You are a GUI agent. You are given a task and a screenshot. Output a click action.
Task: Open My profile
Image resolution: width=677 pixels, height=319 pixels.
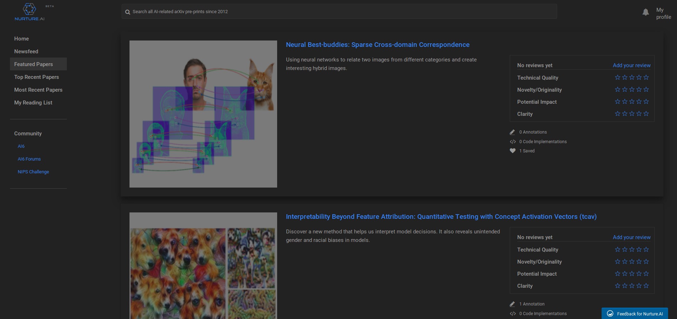[664, 13]
